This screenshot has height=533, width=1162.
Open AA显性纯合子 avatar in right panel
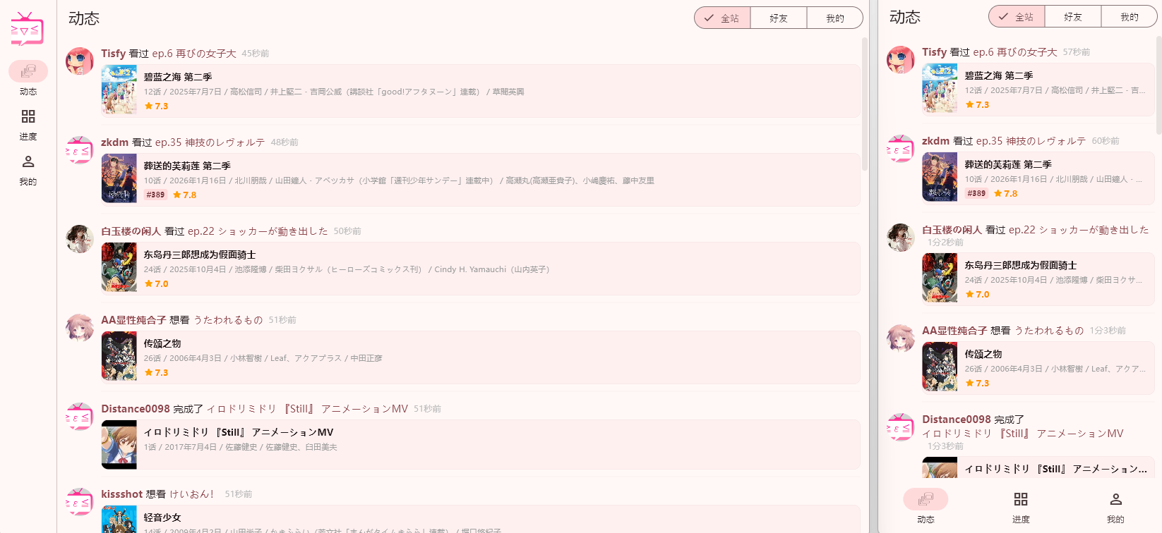coord(901,338)
